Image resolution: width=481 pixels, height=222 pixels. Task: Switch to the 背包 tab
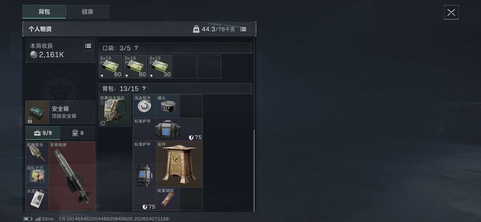pos(44,12)
